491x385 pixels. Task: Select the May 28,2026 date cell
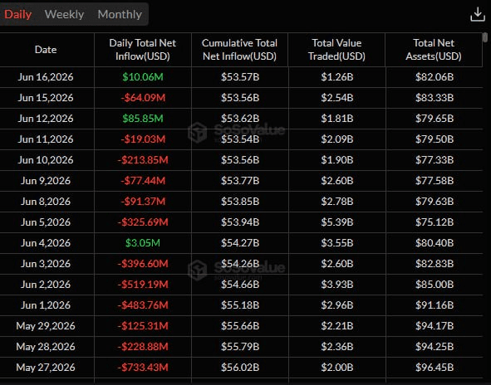tap(46, 347)
